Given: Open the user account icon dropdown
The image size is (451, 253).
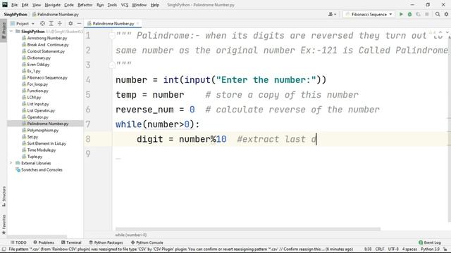Looking at the screenshot, I should tap(332, 14).
